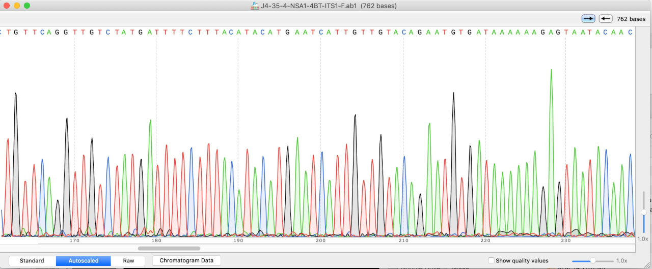Switch to the Standard view mode

[x=32, y=261]
